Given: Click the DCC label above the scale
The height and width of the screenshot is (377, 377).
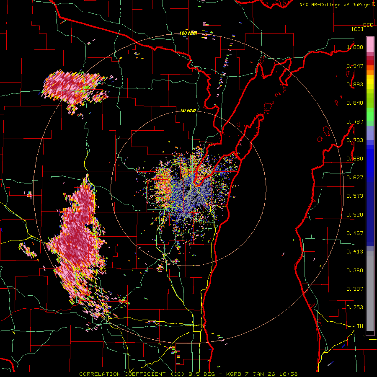Looking at the screenshot, I should (x=368, y=25).
